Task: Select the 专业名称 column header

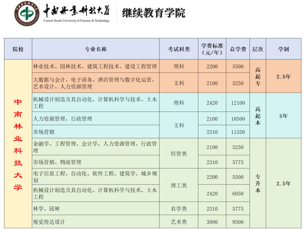Action: pos(96,49)
